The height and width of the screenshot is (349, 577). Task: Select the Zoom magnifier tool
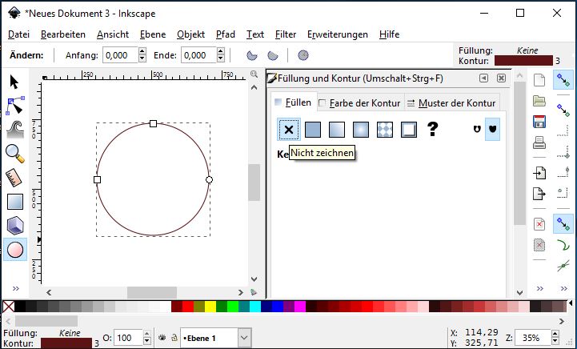click(x=15, y=154)
